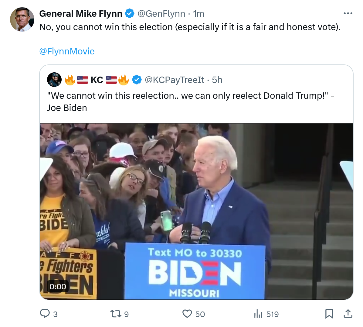
Task: Click the blue verified badge beside Flynn
Action: point(130,14)
